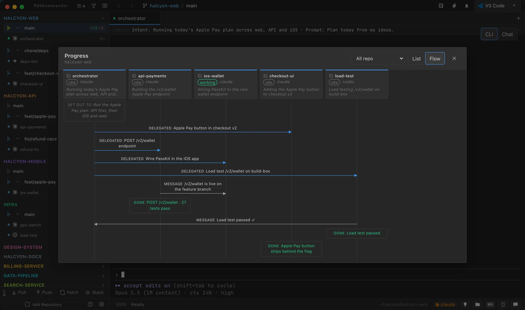Click the lightning bolt icon
Image resolution: width=525 pixels, height=310 pixels.
(454, 6)
